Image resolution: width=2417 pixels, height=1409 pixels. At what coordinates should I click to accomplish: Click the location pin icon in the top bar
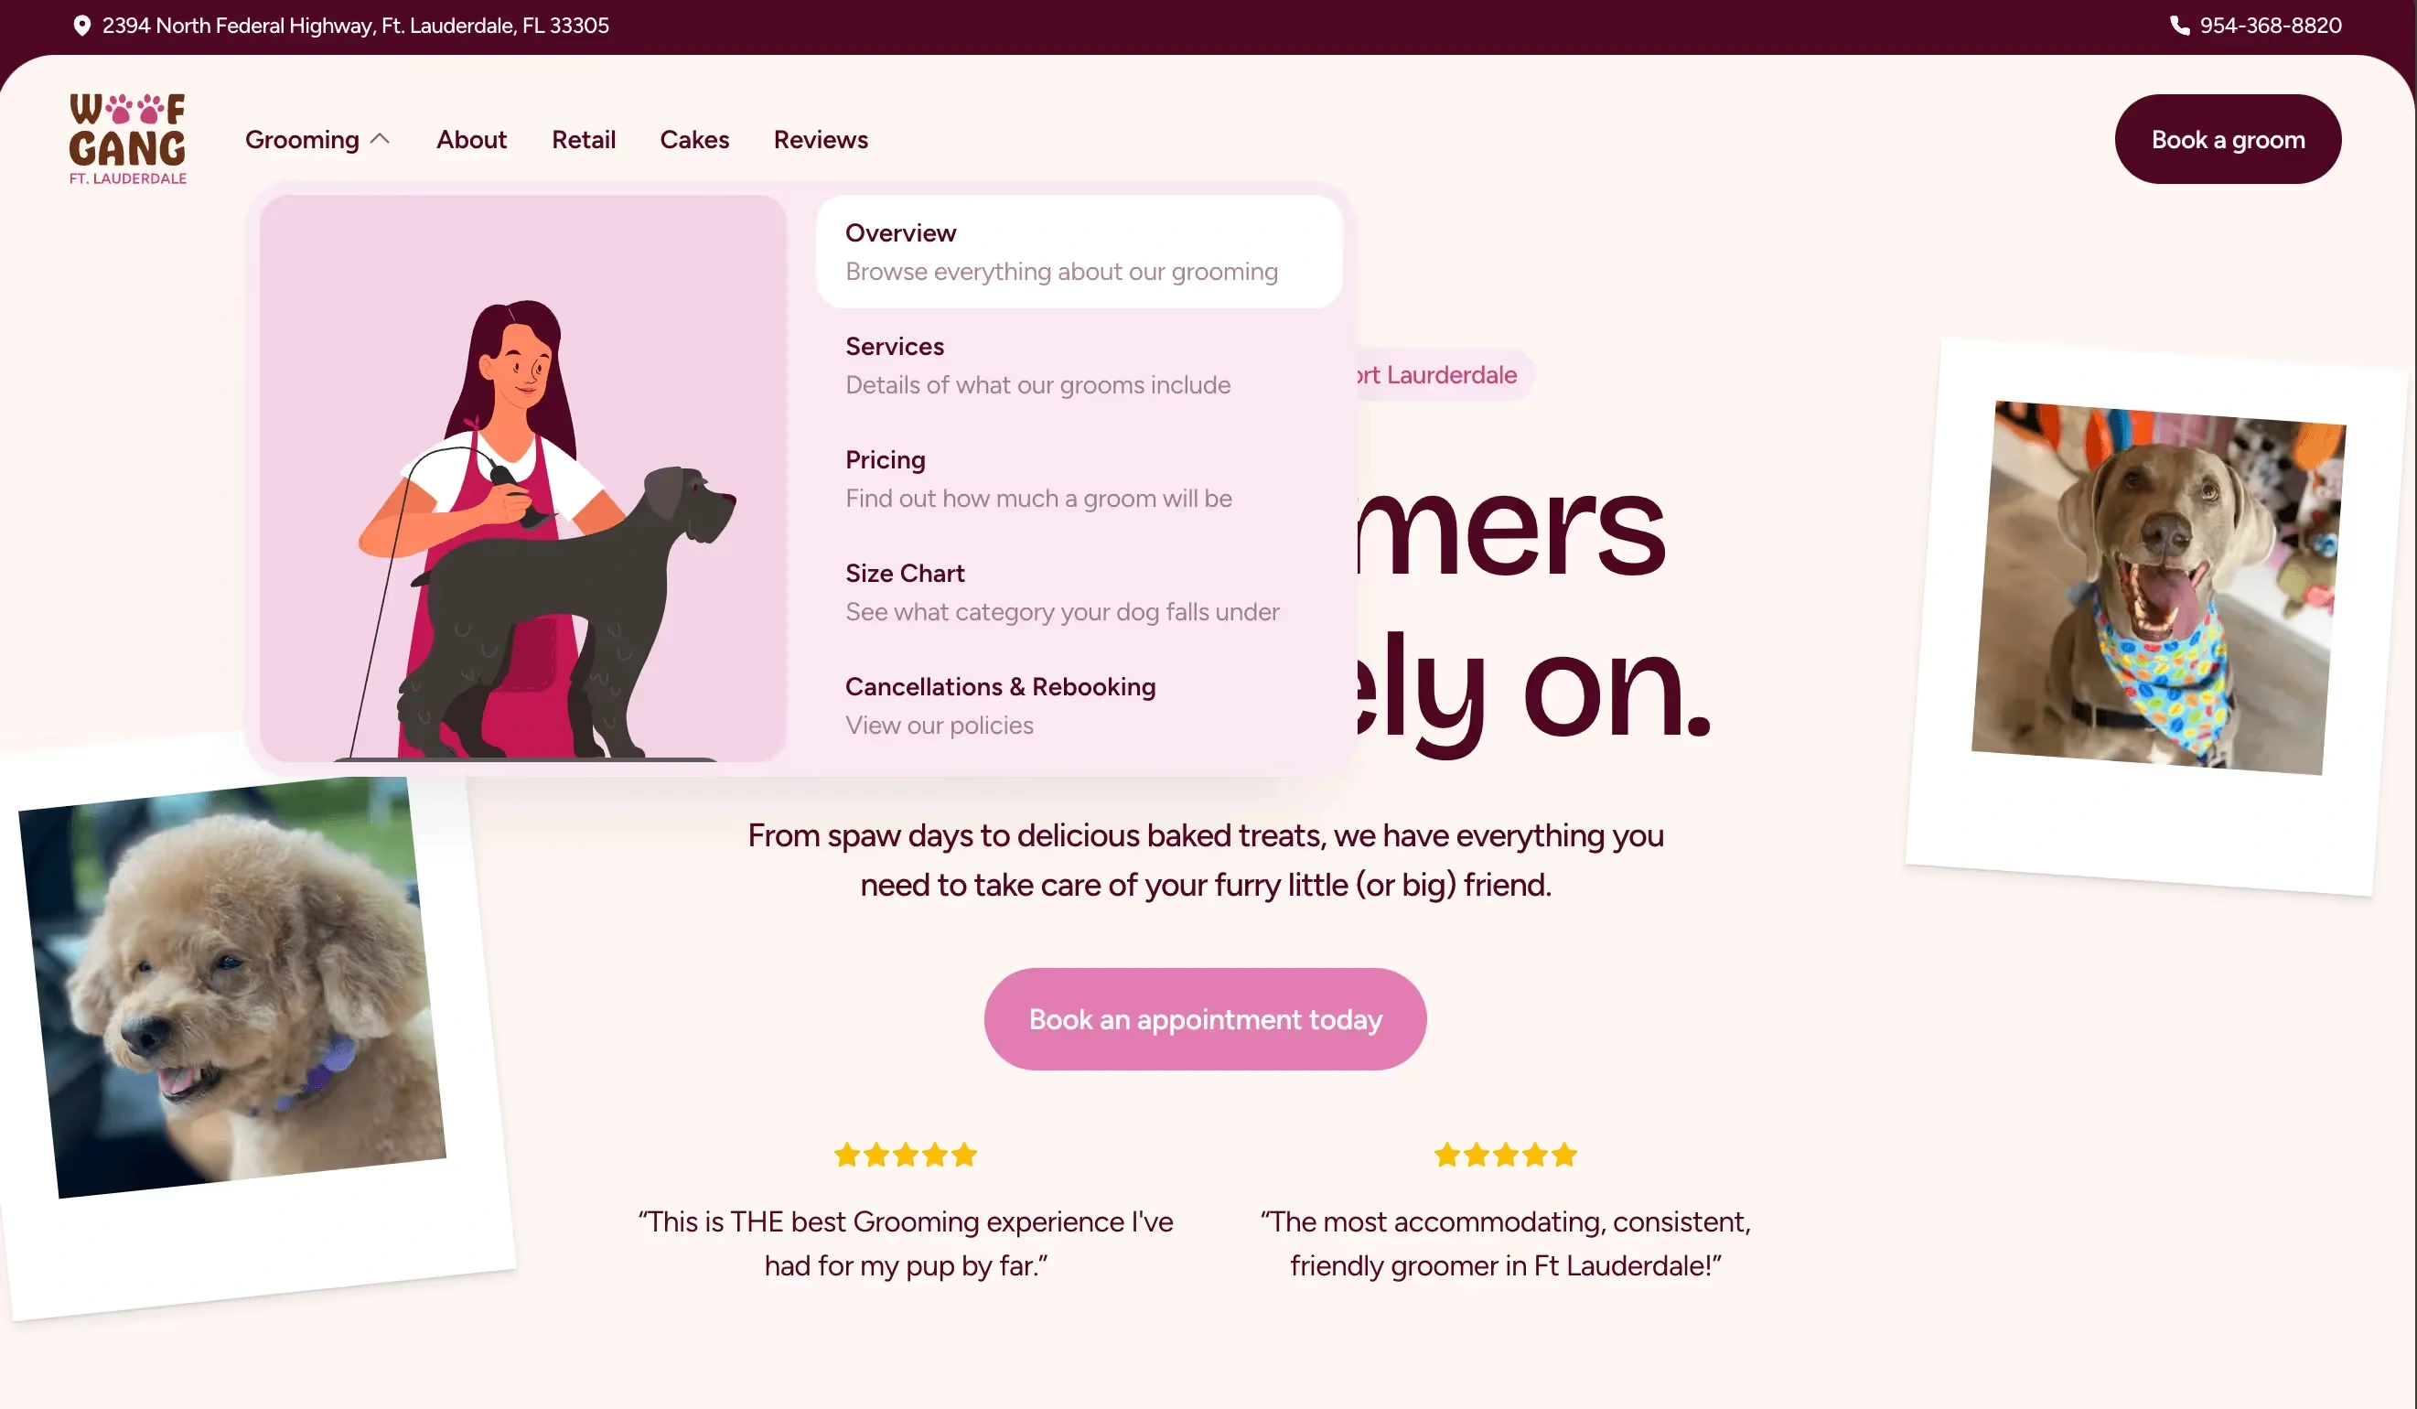coord(81,26)
